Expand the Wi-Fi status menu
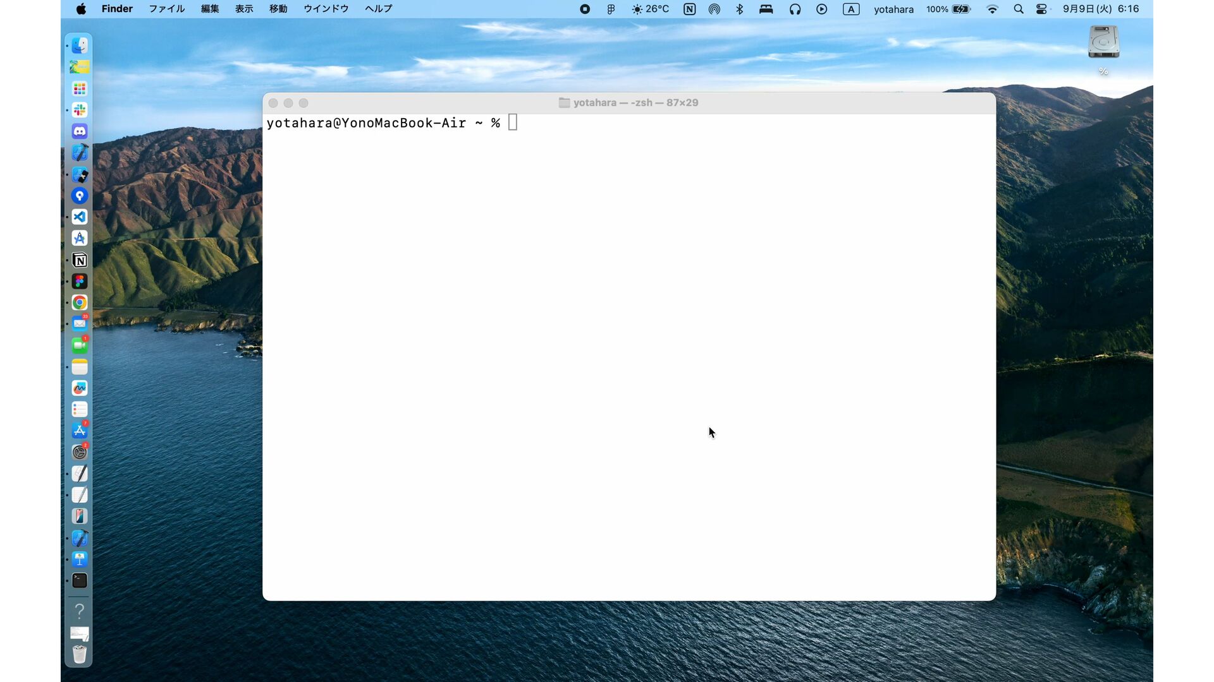The width and height of the screenshot is (1214, 682). click(992, 9)
